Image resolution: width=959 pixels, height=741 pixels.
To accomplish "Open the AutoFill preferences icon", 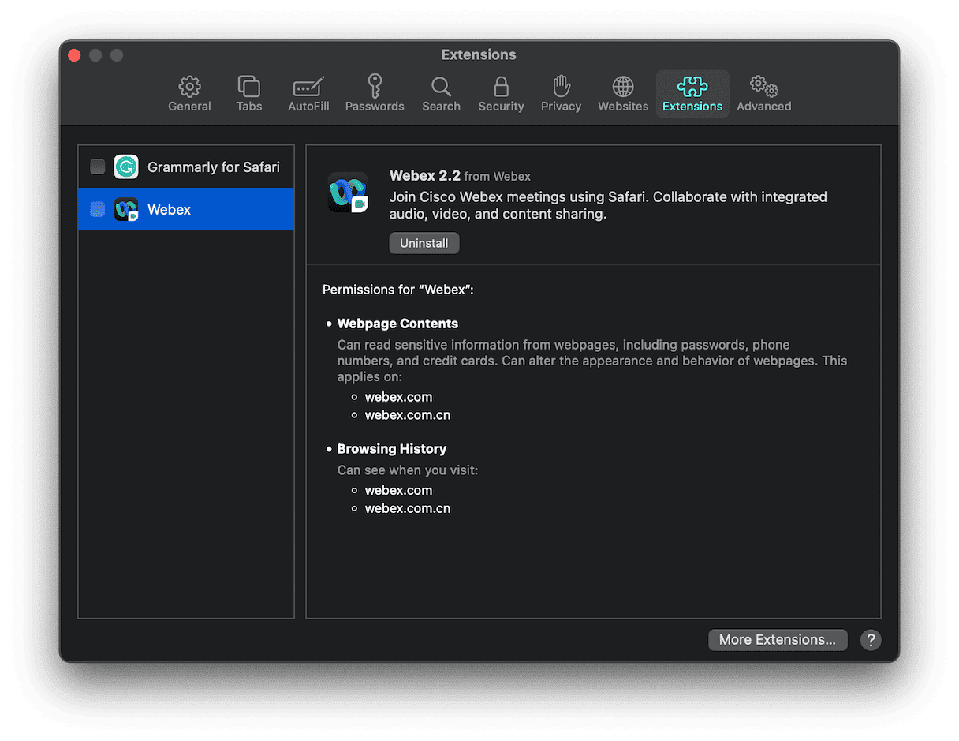I will click(308, 86).
